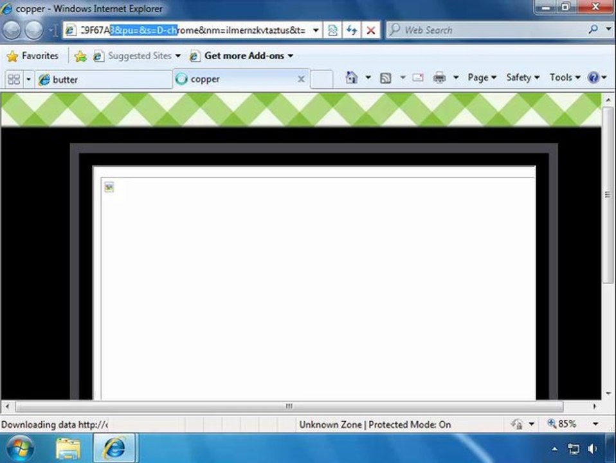This screenshot has height=463, width=616.
Task: Click the scroll down arrow
Action: tap(608, 393)
